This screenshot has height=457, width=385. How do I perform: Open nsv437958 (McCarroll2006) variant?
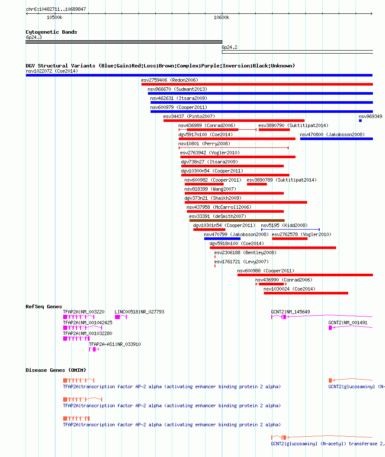235,211
